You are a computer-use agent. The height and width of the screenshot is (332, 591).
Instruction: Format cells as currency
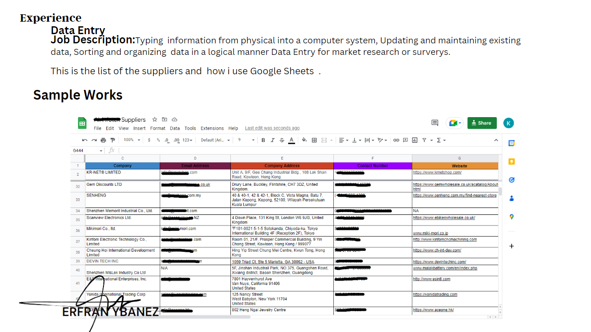[149, 140]
